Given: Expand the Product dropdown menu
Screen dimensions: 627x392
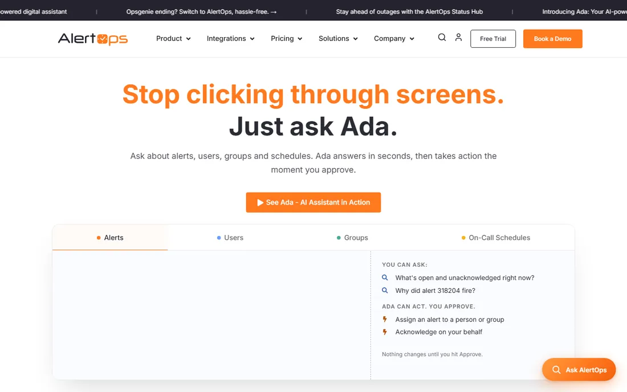Looking at the screenshot, I should tap(173, 39).
